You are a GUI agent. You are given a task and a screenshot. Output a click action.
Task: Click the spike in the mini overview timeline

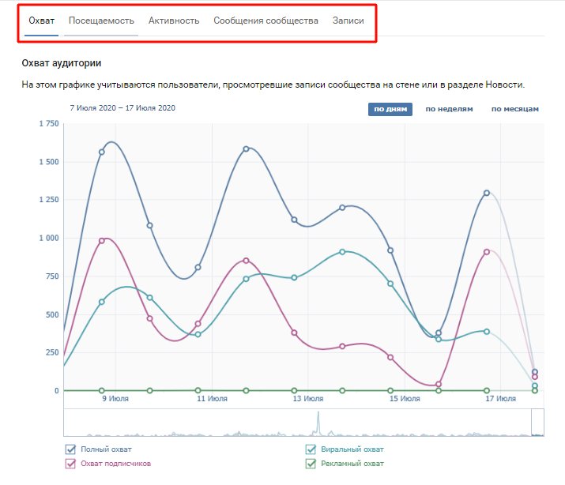(318, 423)
